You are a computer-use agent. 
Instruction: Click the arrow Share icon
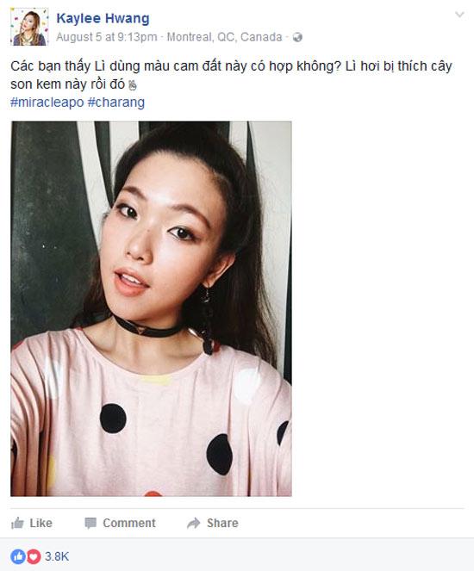point(193,523)
